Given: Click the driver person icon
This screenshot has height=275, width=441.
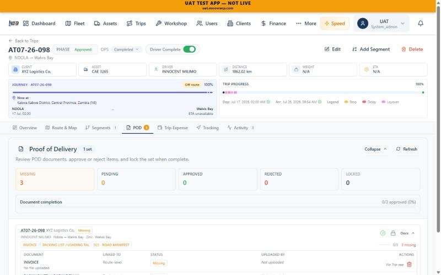Looking at the screenshot, I should click(156, 69).
